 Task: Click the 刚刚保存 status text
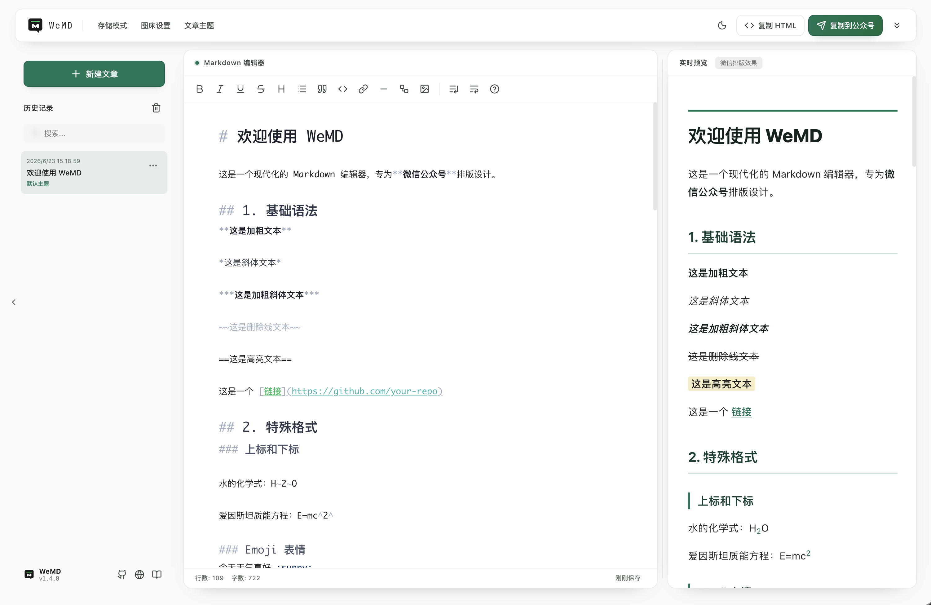(628, 578)
